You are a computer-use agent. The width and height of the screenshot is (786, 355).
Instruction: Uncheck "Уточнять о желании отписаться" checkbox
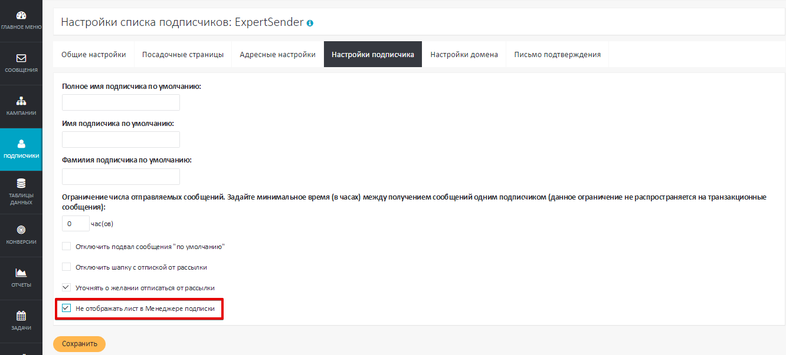tap(67, 287)
